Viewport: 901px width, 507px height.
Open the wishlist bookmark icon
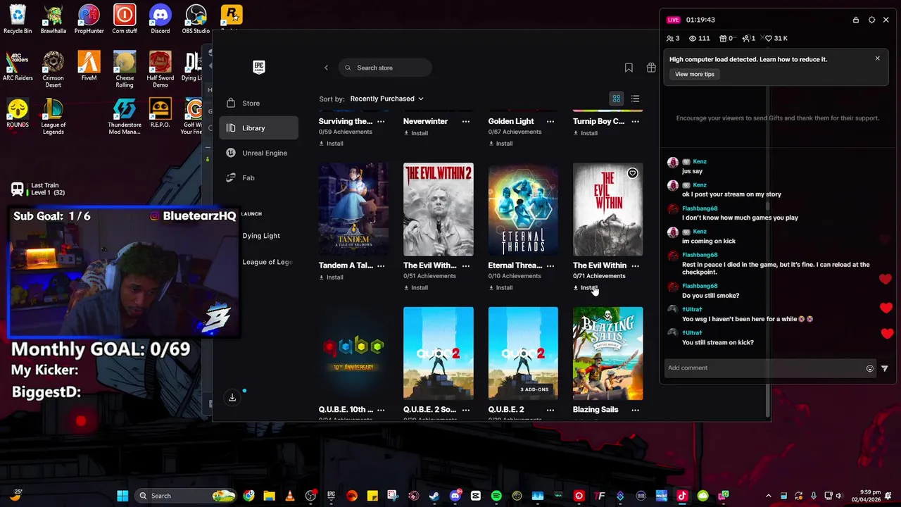629,68
